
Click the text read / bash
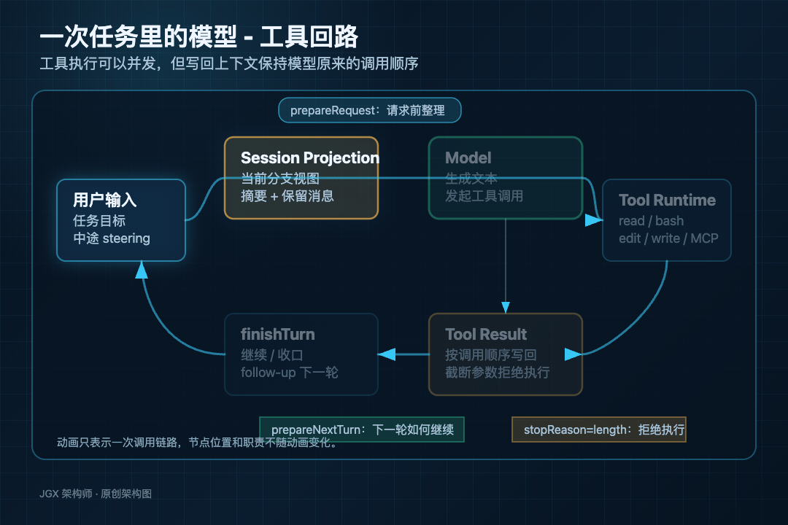651,220
